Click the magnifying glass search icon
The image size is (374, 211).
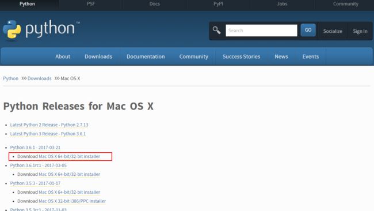216,30
